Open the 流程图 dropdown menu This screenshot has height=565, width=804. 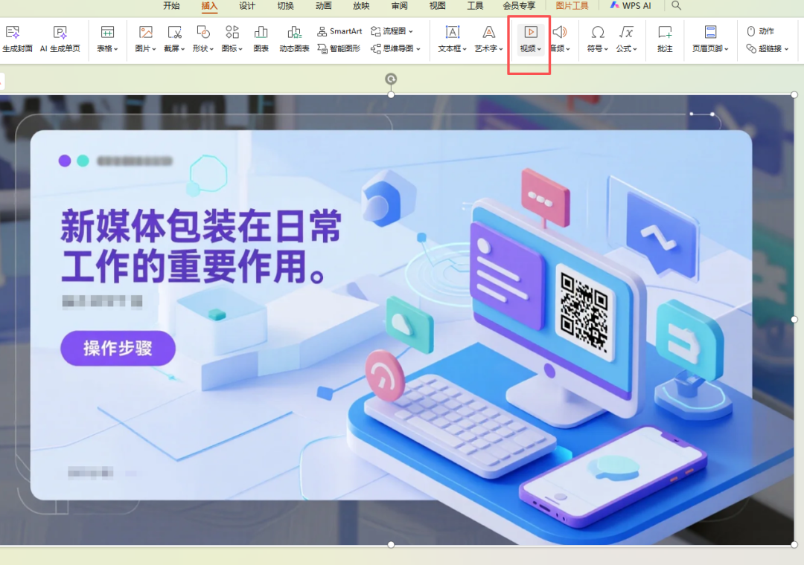pos(392,31)
